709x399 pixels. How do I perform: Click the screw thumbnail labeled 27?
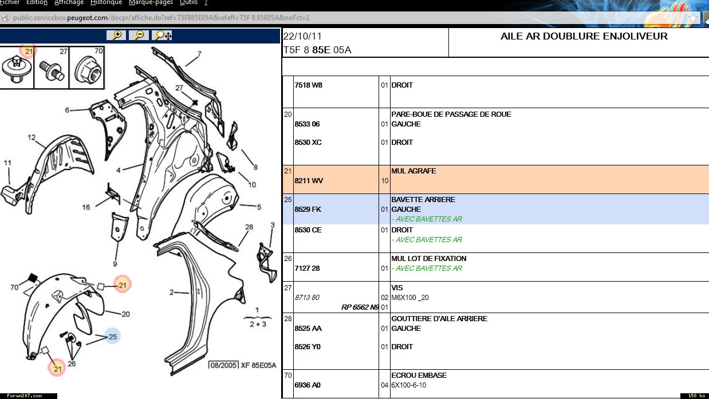click(x=52, y=69)
